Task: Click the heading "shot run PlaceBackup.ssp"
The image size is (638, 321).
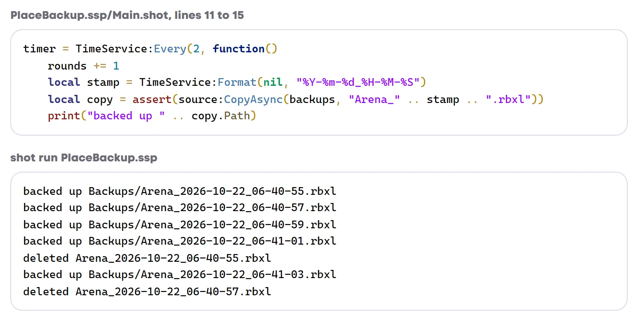Action: coord(84,158)
